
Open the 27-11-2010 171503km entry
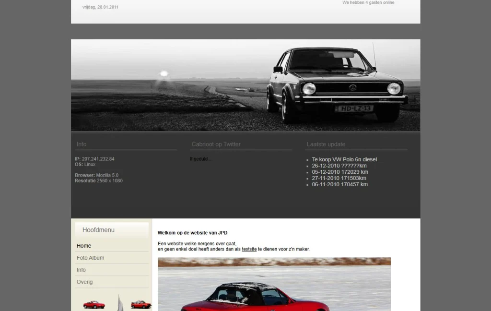tap(339, 179)
